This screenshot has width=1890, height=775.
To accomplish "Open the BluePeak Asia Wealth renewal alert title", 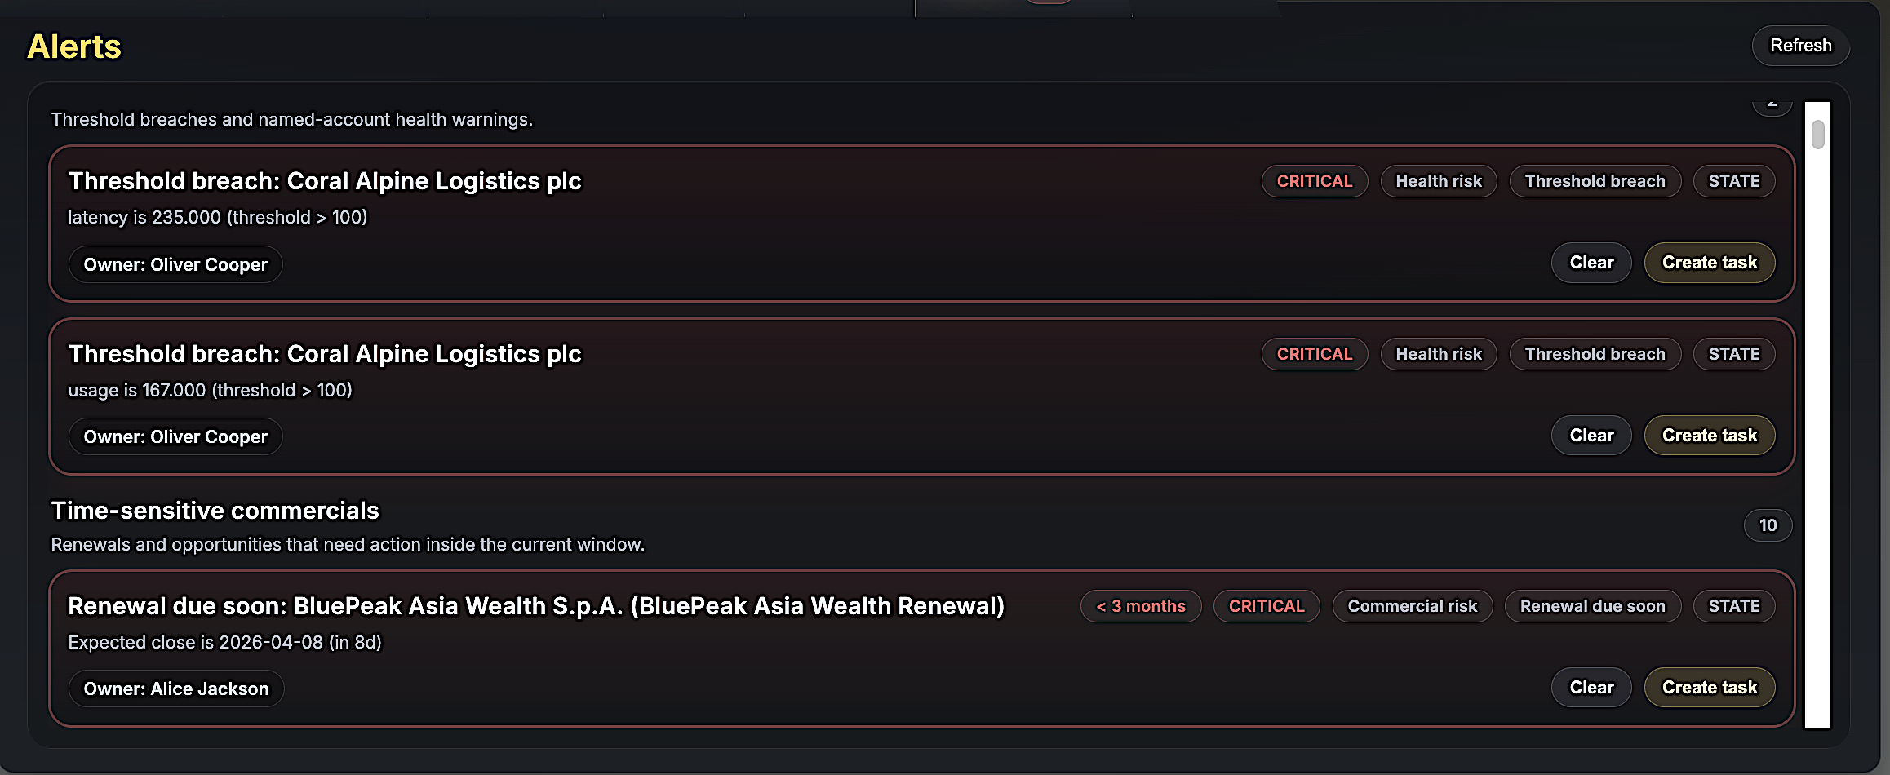I will click(x=535, y=606).
